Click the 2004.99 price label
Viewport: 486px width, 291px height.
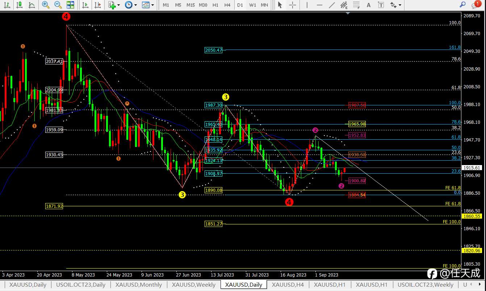pyautogui.click(x=54, y=90)
